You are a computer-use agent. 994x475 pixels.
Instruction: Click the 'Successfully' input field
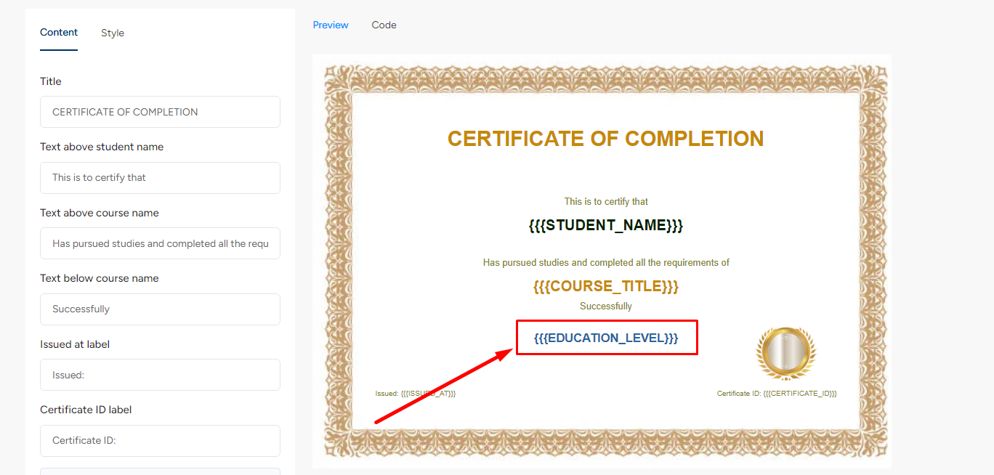[160, 309]
